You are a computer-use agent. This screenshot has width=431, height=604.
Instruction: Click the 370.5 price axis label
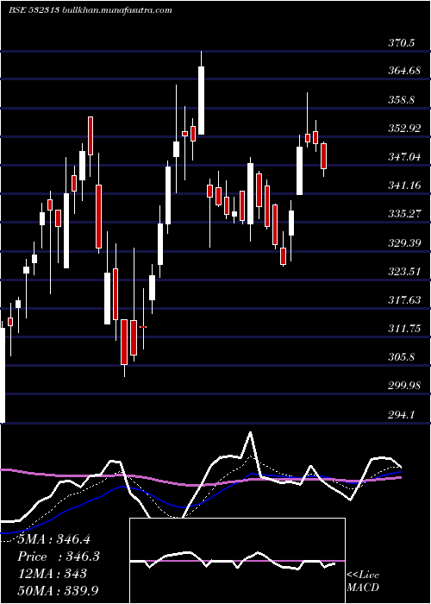pos(402,43)
